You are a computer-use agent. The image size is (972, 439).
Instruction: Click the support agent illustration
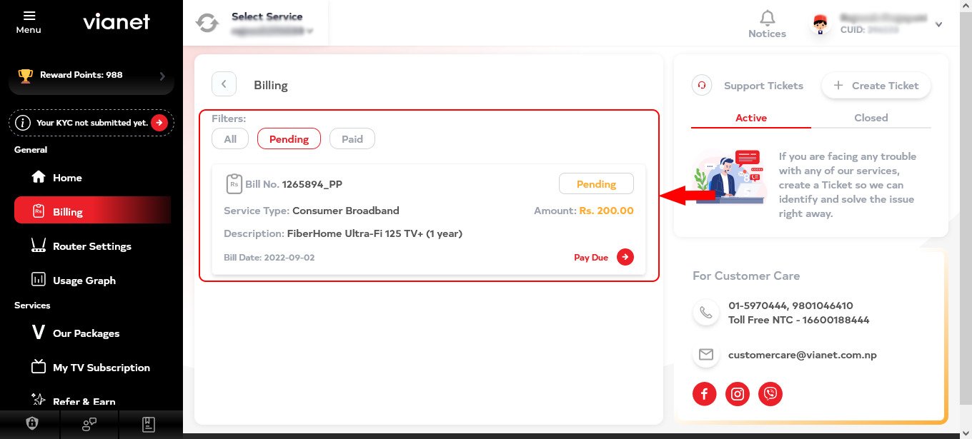[x=729, y=177]
